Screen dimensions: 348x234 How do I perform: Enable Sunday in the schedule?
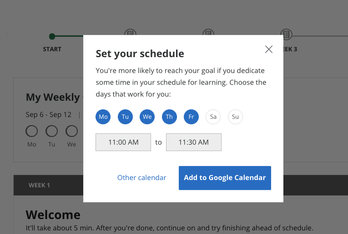click(x=235, y=117)
